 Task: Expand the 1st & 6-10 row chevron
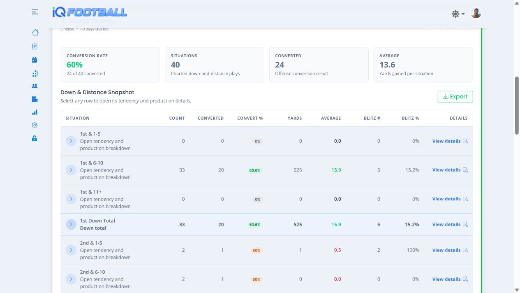coord(71,170)
